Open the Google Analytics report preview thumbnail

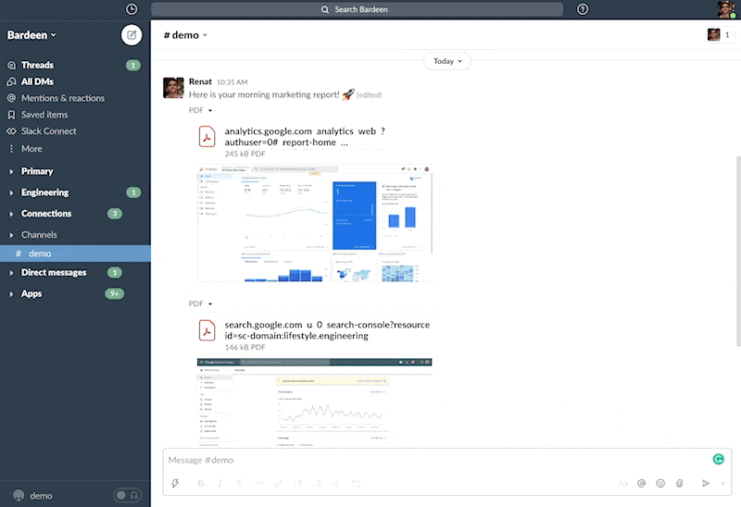point(315,223)
